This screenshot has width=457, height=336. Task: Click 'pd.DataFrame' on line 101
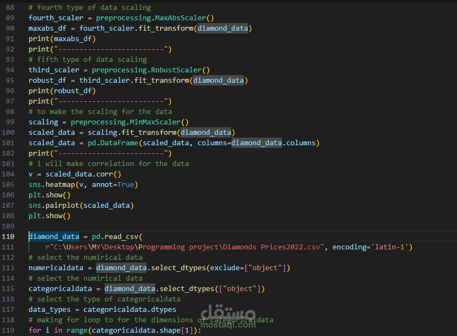point(113,143)
